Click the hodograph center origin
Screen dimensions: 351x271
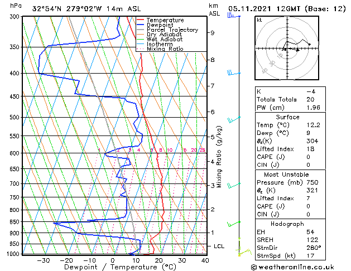[287, 48]
